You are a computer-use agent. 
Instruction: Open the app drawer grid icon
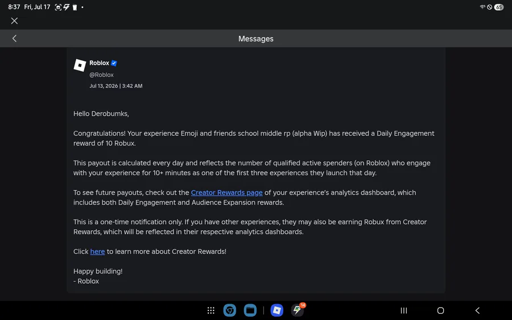[211, 310]
